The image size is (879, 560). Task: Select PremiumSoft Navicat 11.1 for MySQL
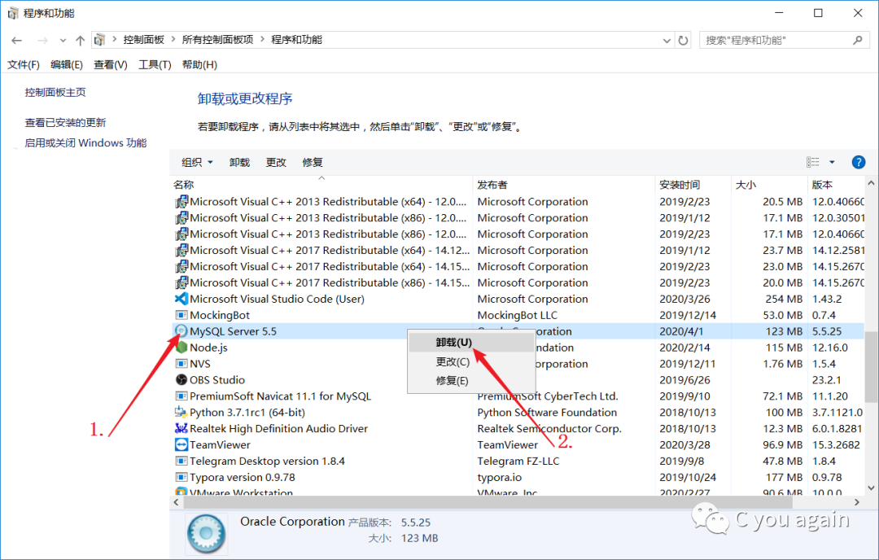coord(280,396)
